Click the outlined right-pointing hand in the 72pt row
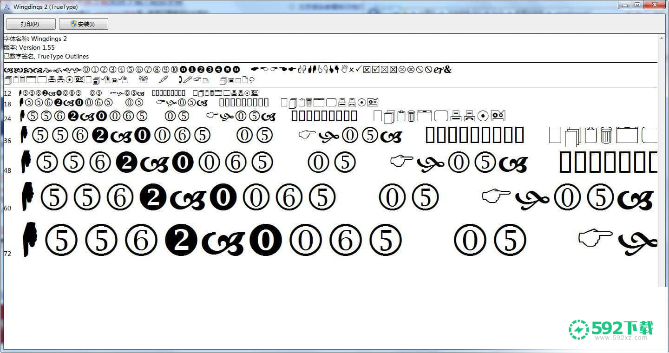Image resolution: width=669 pixels, height=353 pixels. 595,238
